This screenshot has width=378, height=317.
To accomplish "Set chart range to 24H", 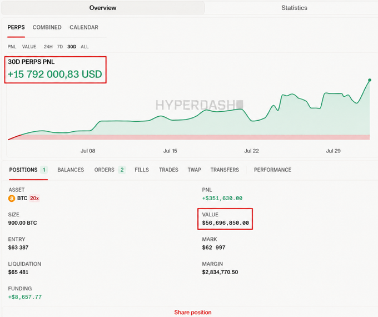I will (x=48, y=47).
